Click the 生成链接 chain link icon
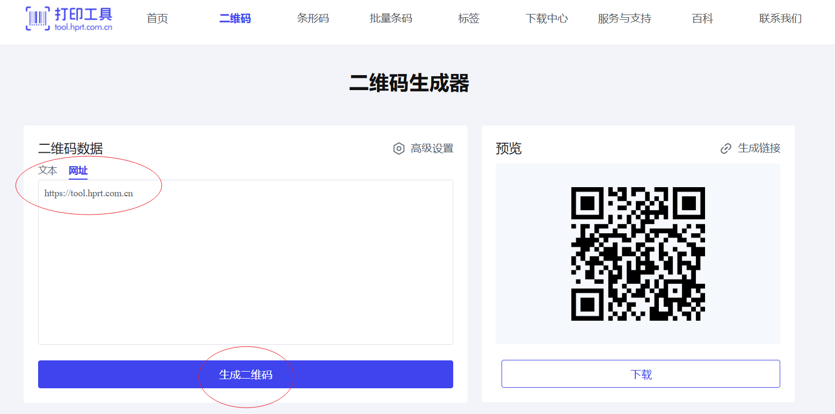Image resolution: width=835 pixels, height=414 pixels. pos(726,149)
